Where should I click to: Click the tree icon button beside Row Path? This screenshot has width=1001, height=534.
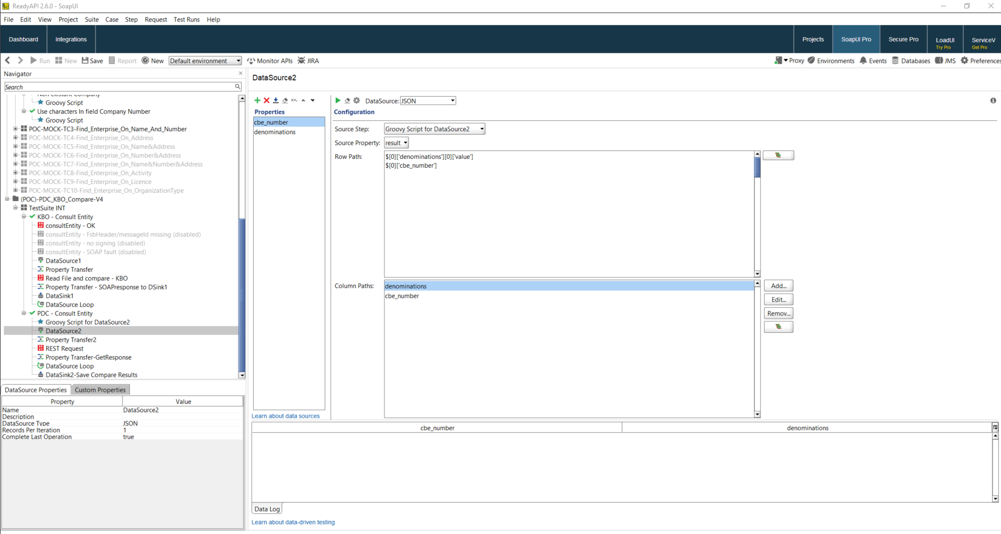coord(778,155)
